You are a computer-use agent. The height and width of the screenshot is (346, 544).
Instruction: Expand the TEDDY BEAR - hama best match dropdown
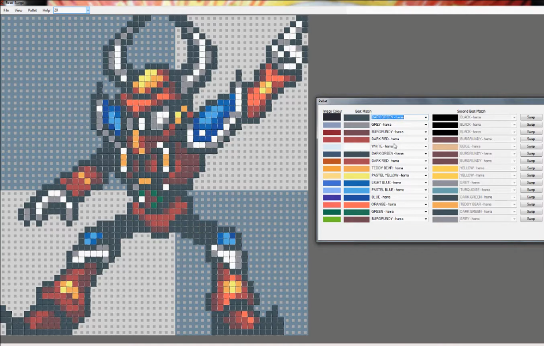(426, 168)
